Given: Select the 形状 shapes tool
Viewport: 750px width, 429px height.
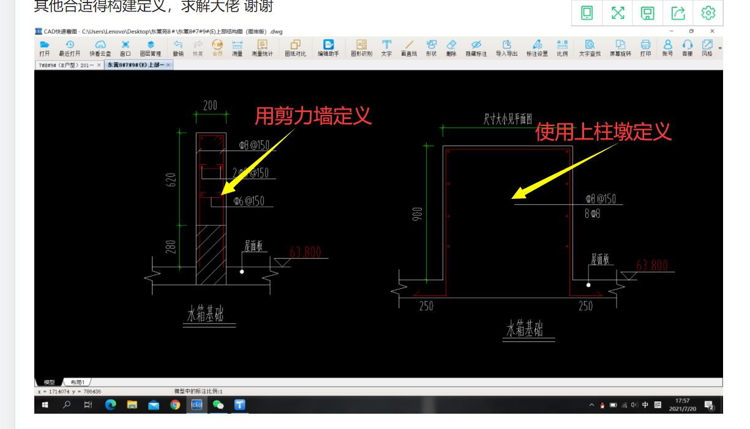Looking at the screenshot, I should [x=432, y=48].
